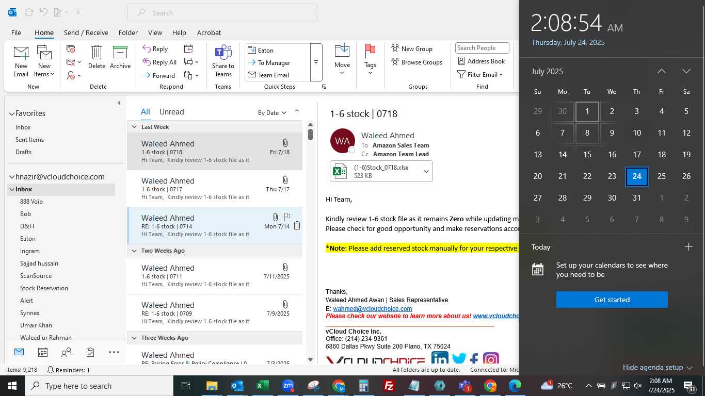Open Excel from the taskbar
Screen dimensions: 705x396
click(x=263, y=386)
